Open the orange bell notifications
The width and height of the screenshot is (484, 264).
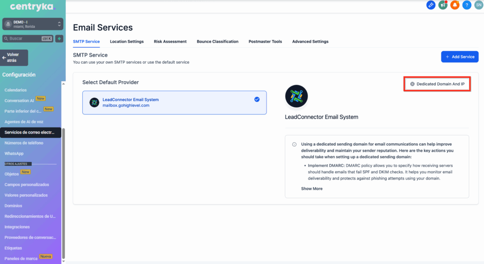(x=455, y=5)
